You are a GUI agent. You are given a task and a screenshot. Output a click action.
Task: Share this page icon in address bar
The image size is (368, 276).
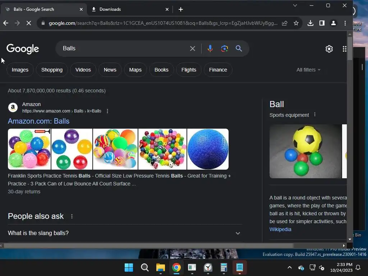[x=285, y=23]
